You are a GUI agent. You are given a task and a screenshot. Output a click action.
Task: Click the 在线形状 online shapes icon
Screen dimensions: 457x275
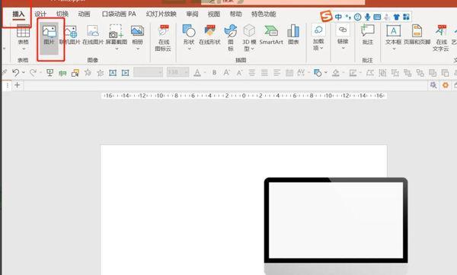[x=209, y=31]
